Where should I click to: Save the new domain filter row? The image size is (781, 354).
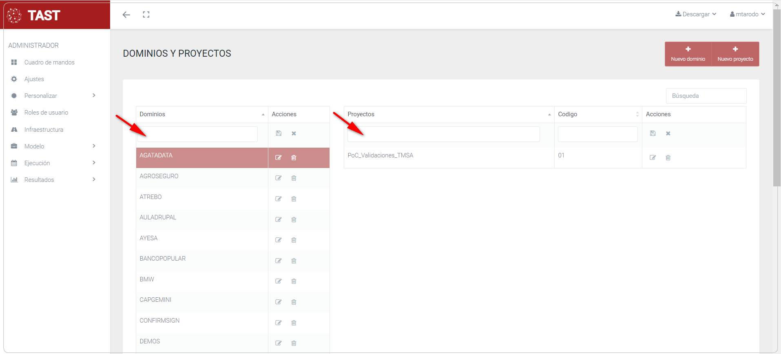[x=279, y=133]
